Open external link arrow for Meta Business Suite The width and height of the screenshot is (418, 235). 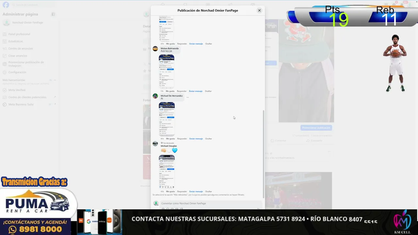click(55, 104)
